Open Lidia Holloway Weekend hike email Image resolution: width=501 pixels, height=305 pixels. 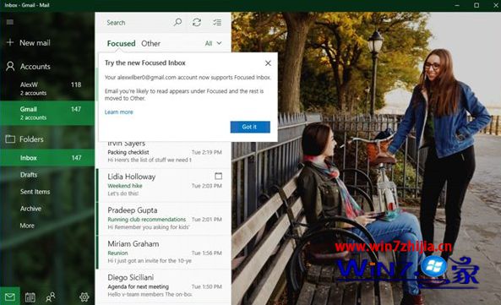[x=164, y=184]
